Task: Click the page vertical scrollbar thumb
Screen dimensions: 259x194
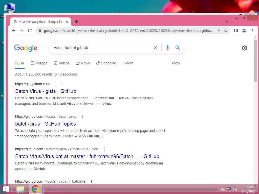Action: tap(255, 60)
